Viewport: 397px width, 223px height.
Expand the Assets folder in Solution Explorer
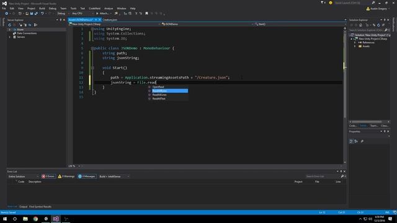click(x=355, y=46)
